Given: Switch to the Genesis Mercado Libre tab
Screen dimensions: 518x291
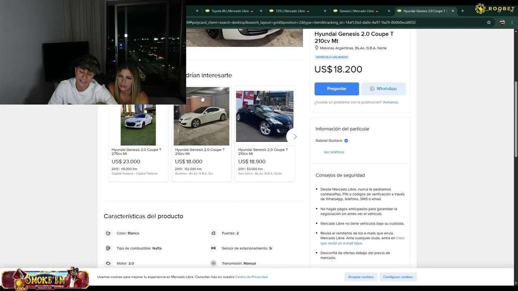Looking at the screenshot, I should click(361, 11).
